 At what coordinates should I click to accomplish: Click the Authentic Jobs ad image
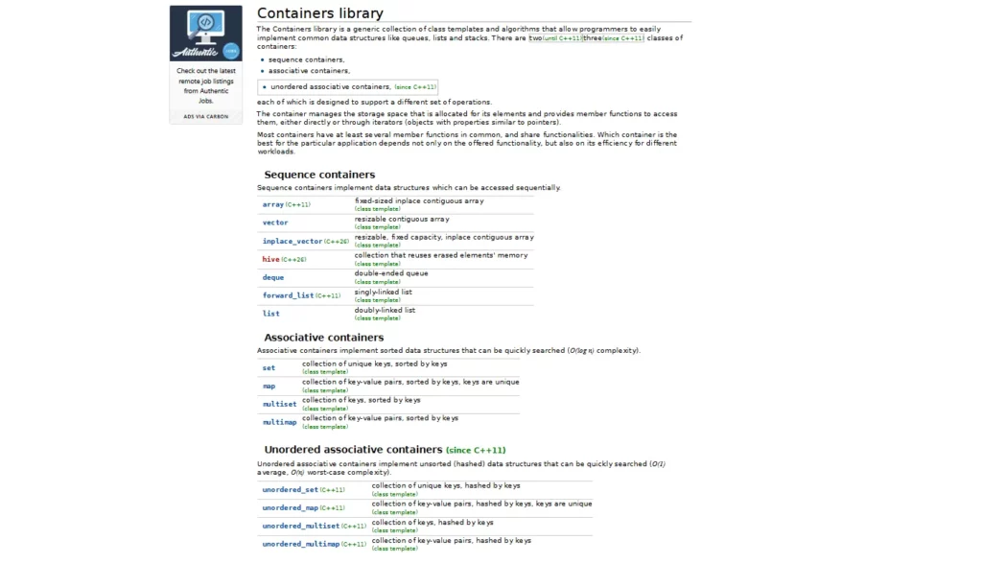click(206, 34)
